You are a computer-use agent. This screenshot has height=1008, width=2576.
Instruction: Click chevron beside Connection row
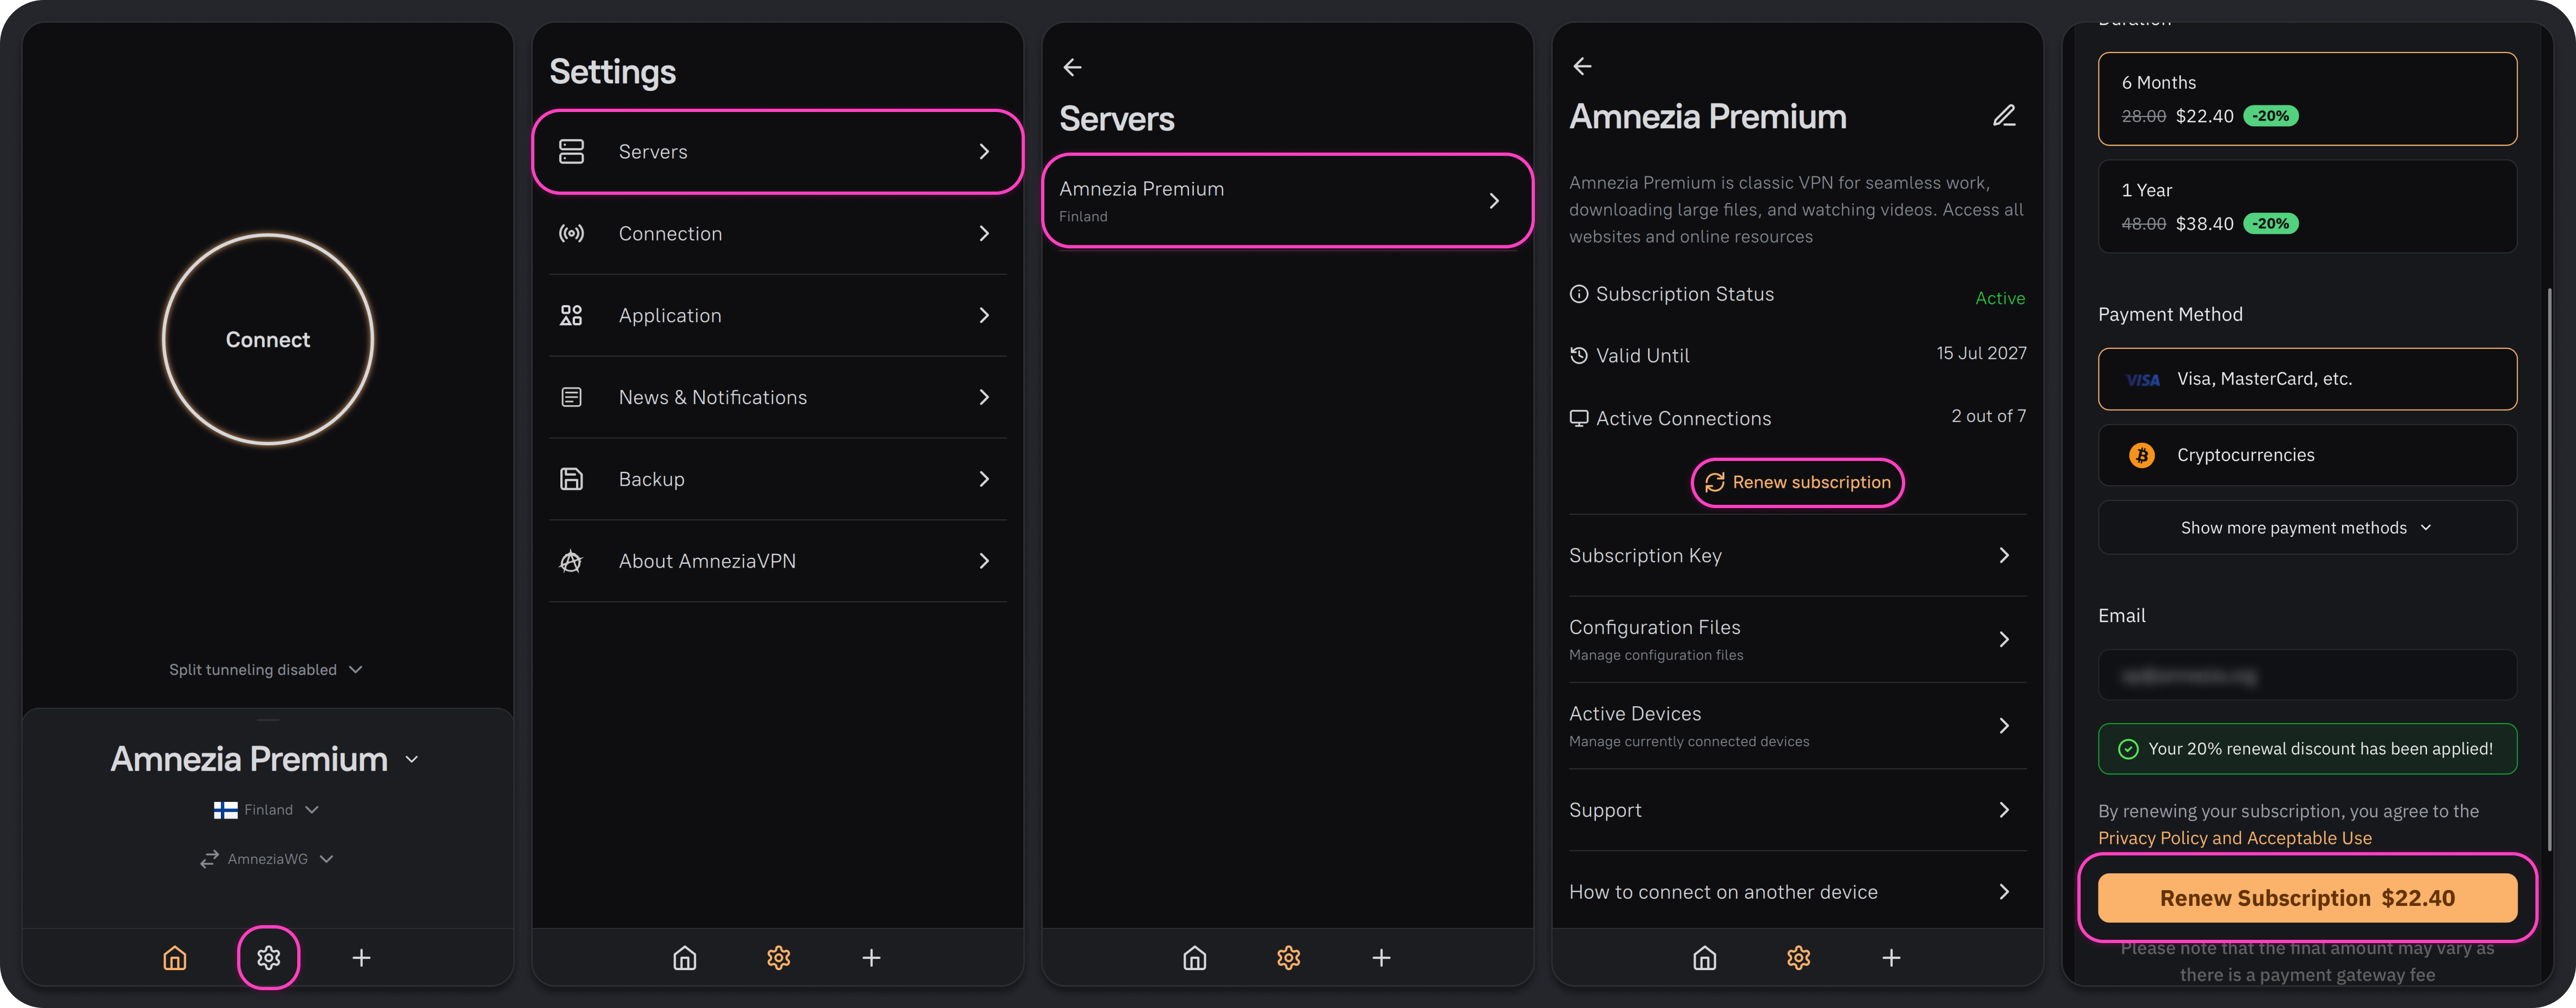coord(984,234)
